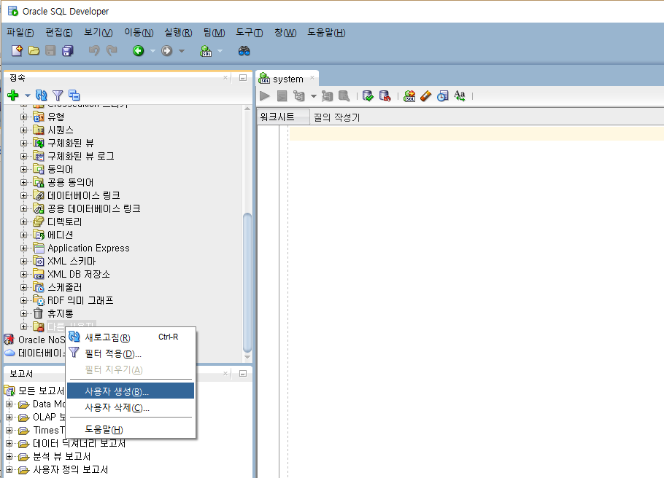The width and height of the screenshot is (664, 478).
Task: Expand the 구체화된 뷰 로그 node
Action: (23, 156)
